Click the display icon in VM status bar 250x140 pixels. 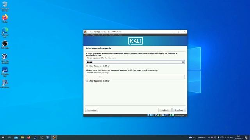163,115
